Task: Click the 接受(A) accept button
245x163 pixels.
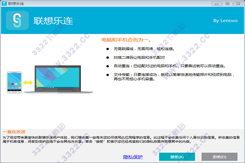Action: pyautogui.click(x=177, y=157)
